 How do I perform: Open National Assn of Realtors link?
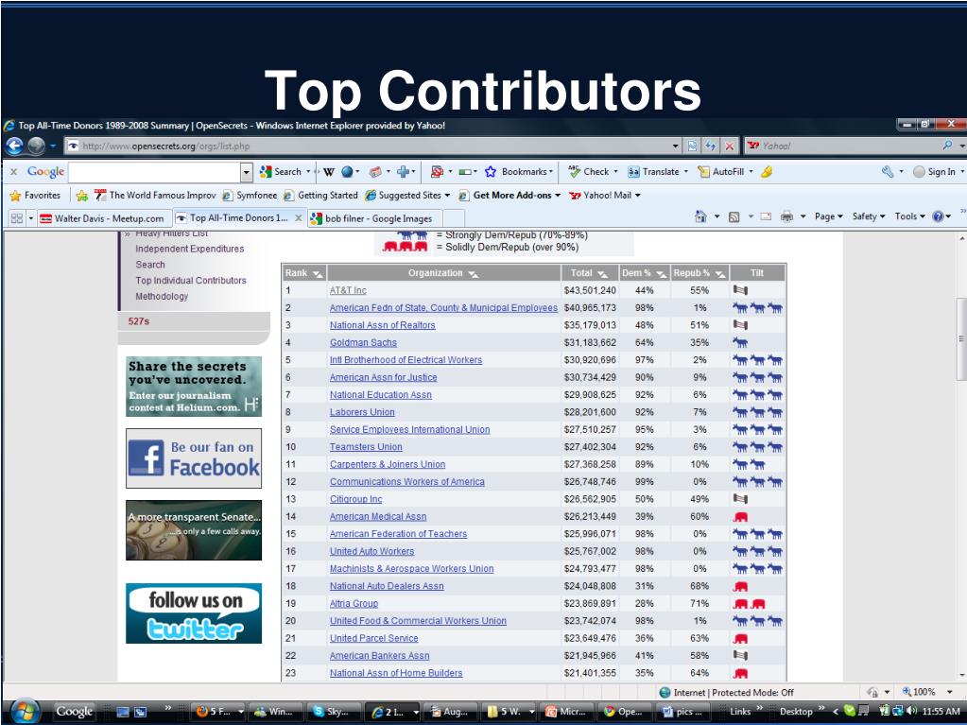pos(383,325)
